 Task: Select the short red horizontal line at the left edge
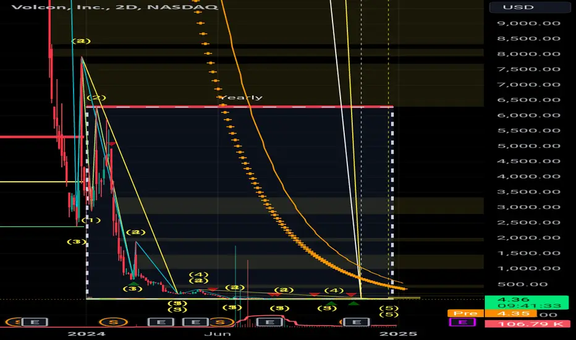41,137
